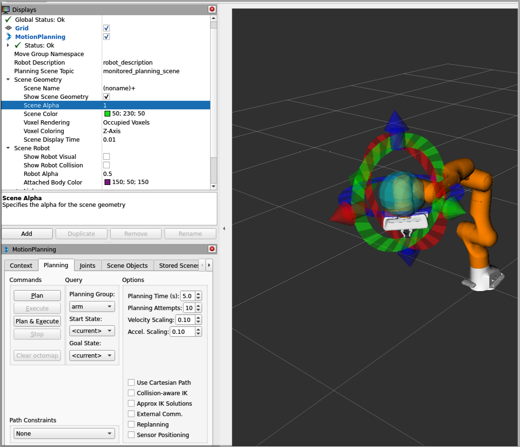
Task: Collapse the Scene Geometry tree section
Action: click(8, 80)
